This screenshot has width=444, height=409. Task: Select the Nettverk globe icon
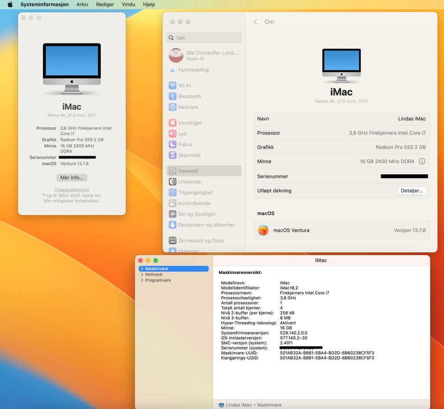[x=173, y=107]
